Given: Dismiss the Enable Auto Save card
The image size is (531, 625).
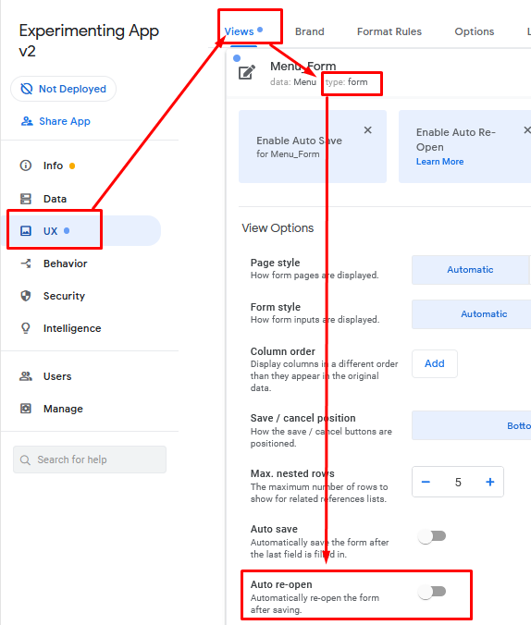Looking at the screenshot, I should coord(368,130).
